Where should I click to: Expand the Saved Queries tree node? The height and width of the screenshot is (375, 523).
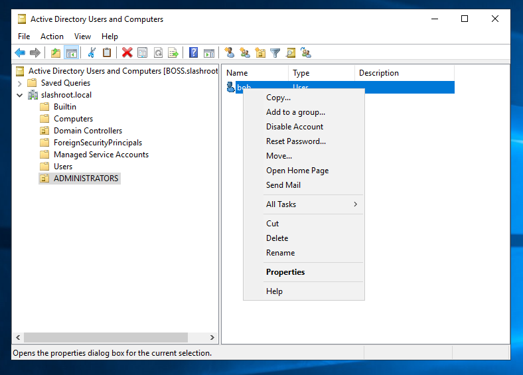point(19,83)
